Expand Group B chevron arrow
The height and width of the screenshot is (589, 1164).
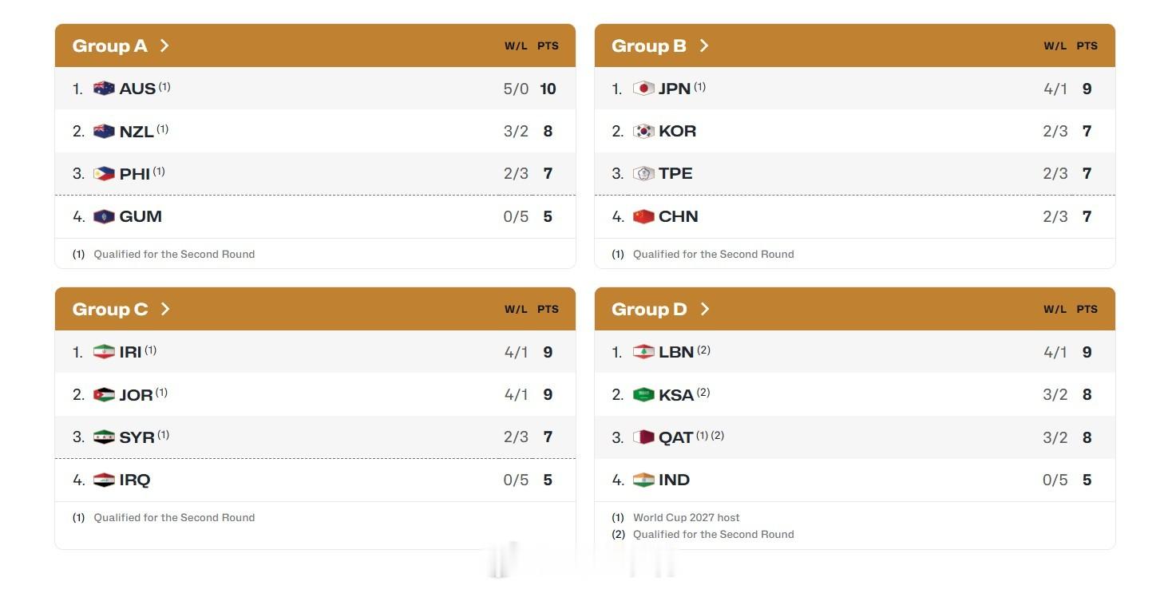click(704, 45)
